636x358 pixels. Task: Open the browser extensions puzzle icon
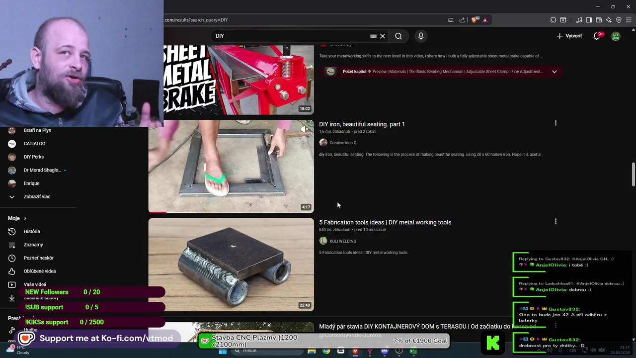[553, 20]
